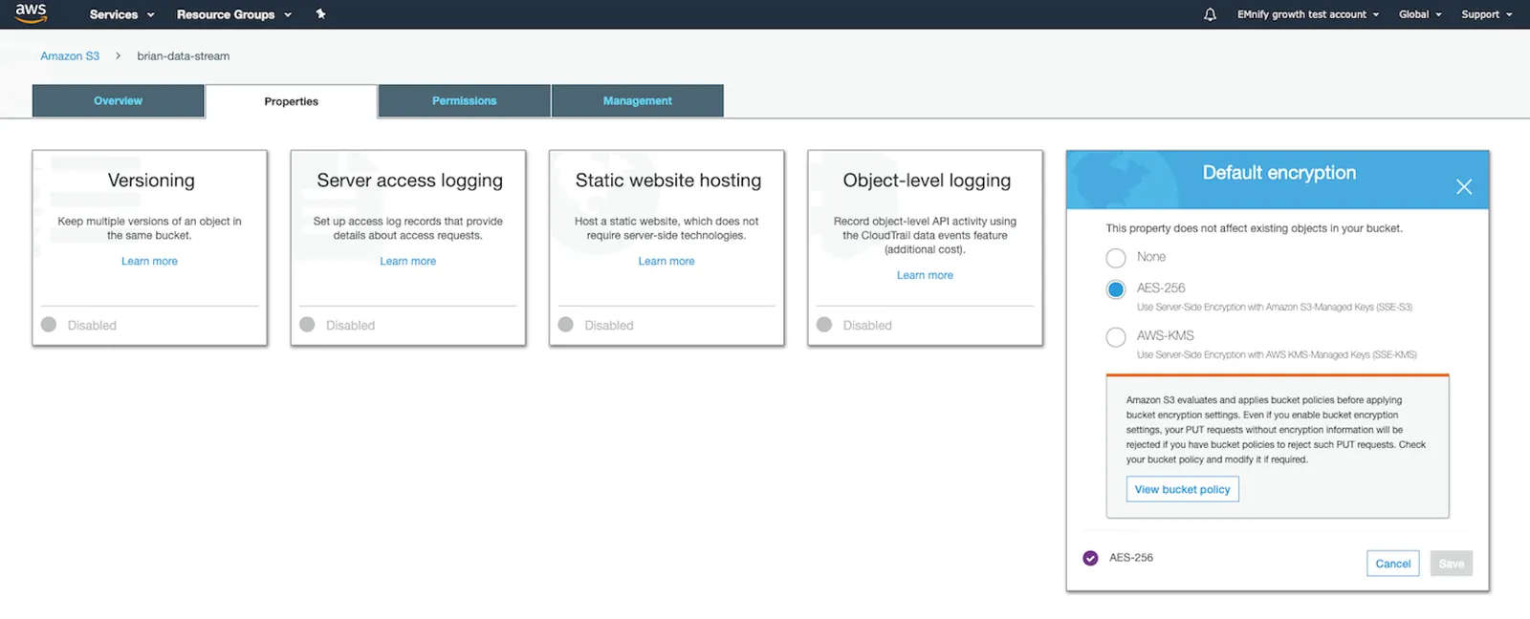Screen dimensions: 1530x619
Task: Go to Amazon S3 breadcrumb link
Action: pos(70,56)
